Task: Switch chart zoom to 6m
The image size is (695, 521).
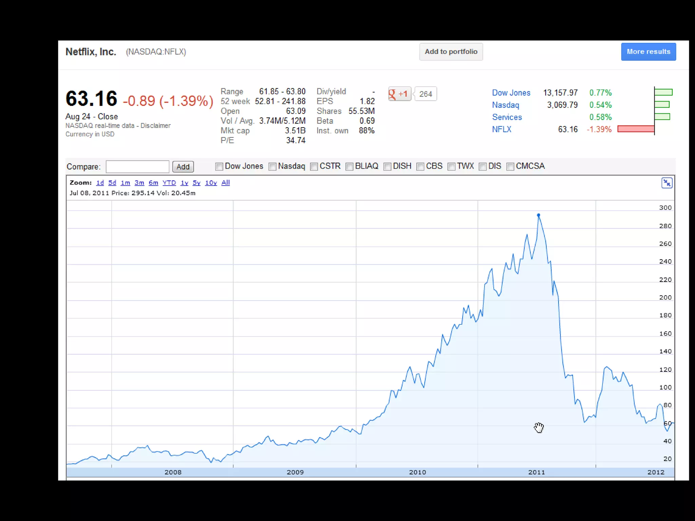Action: [153, 183]
